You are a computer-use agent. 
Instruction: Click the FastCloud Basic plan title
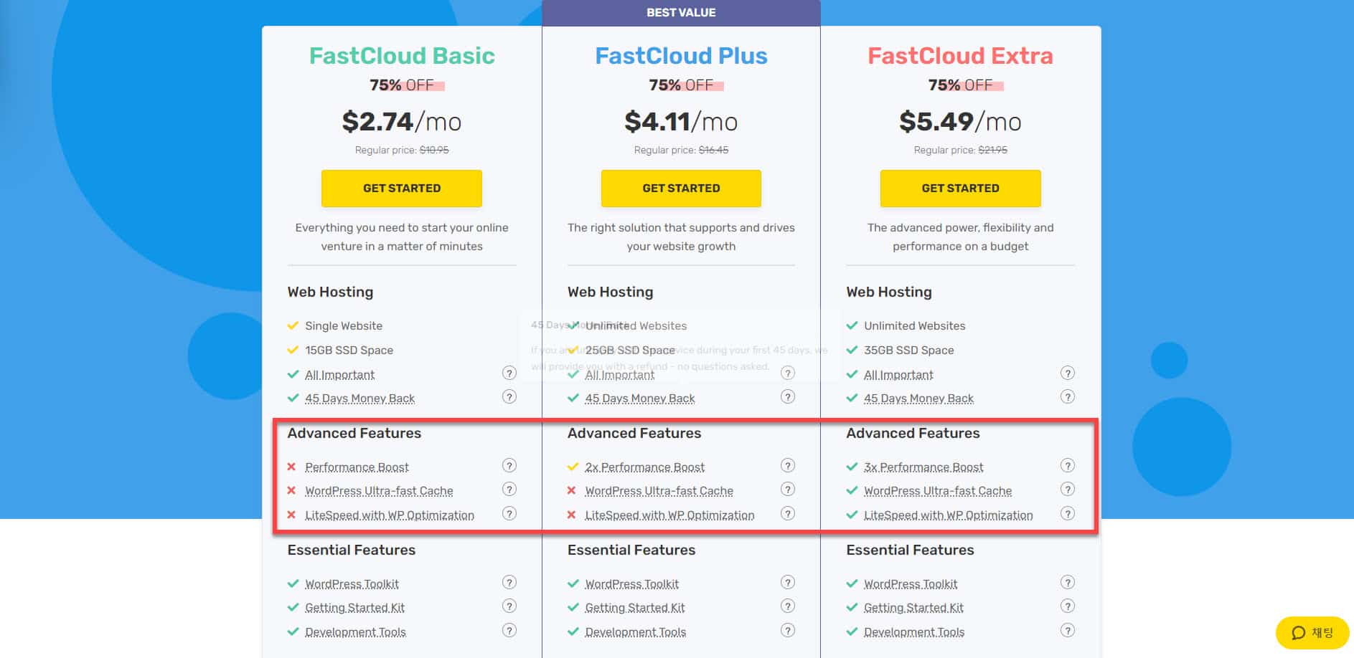[402, 55]
